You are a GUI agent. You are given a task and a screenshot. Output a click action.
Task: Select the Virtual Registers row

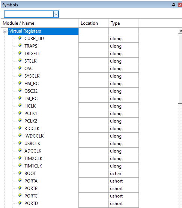(x=43, y=31)
